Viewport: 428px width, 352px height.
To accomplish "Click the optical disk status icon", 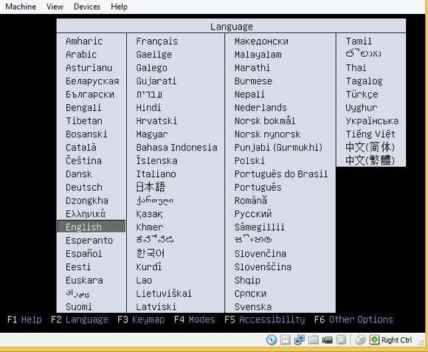I will tap(272, 339).
